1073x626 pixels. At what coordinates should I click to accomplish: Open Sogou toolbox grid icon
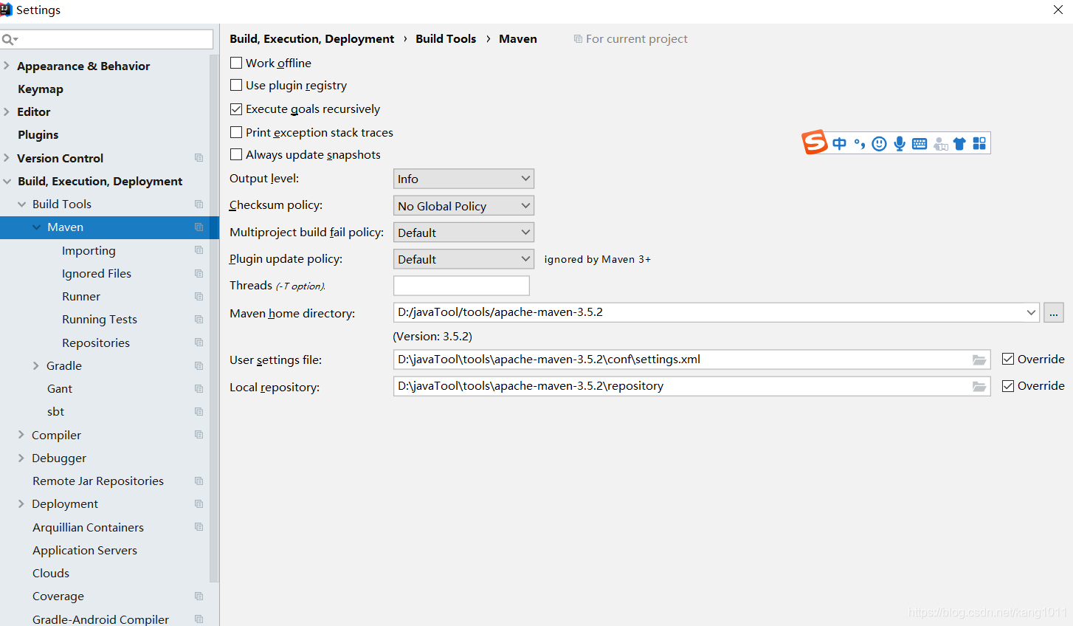click(x=979, y=143)
